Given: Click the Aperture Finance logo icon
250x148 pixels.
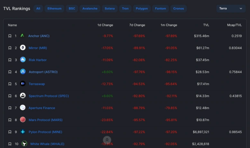Looking at the screenshot, I should click(23, 107).
